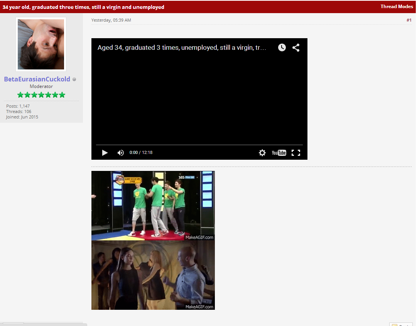Open BetaEurasianCuckold's user profile
The height and width of the screenshot is (326, 417).
pos(37,79)
